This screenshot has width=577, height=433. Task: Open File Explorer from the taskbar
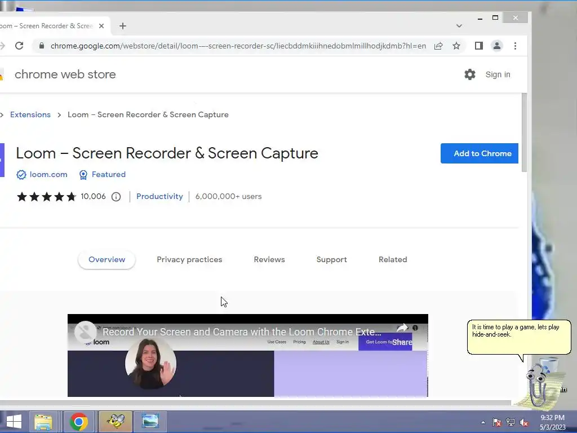click(43, 422)
